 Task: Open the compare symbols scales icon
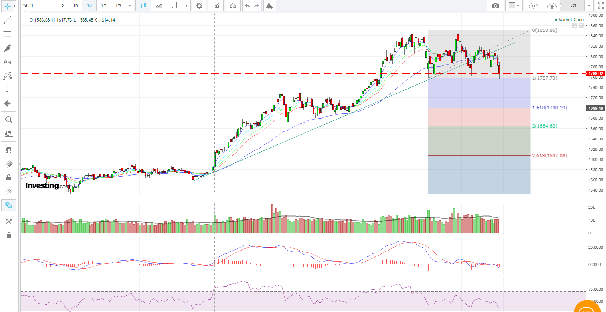click(x=233, y=5)
